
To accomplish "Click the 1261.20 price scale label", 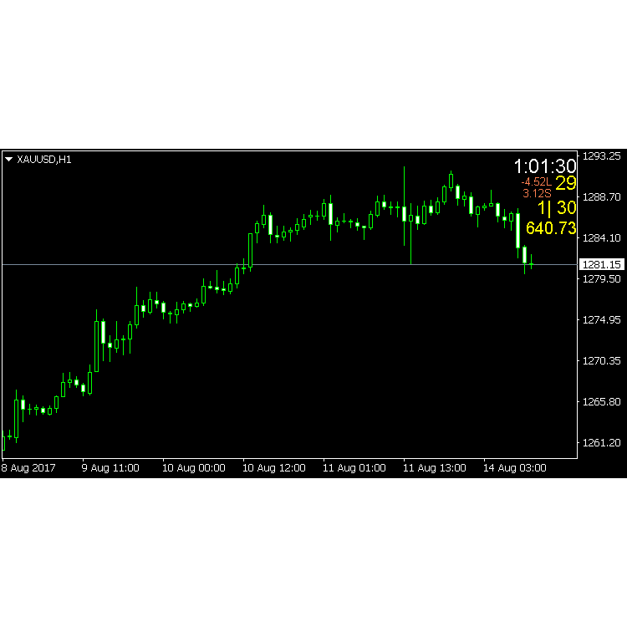I will tap(602, 442).
